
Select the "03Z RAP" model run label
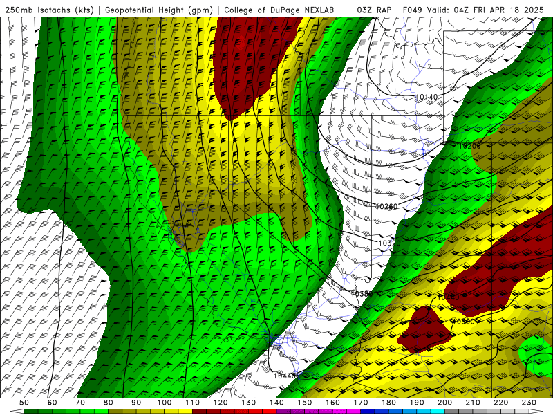point(374,10)
